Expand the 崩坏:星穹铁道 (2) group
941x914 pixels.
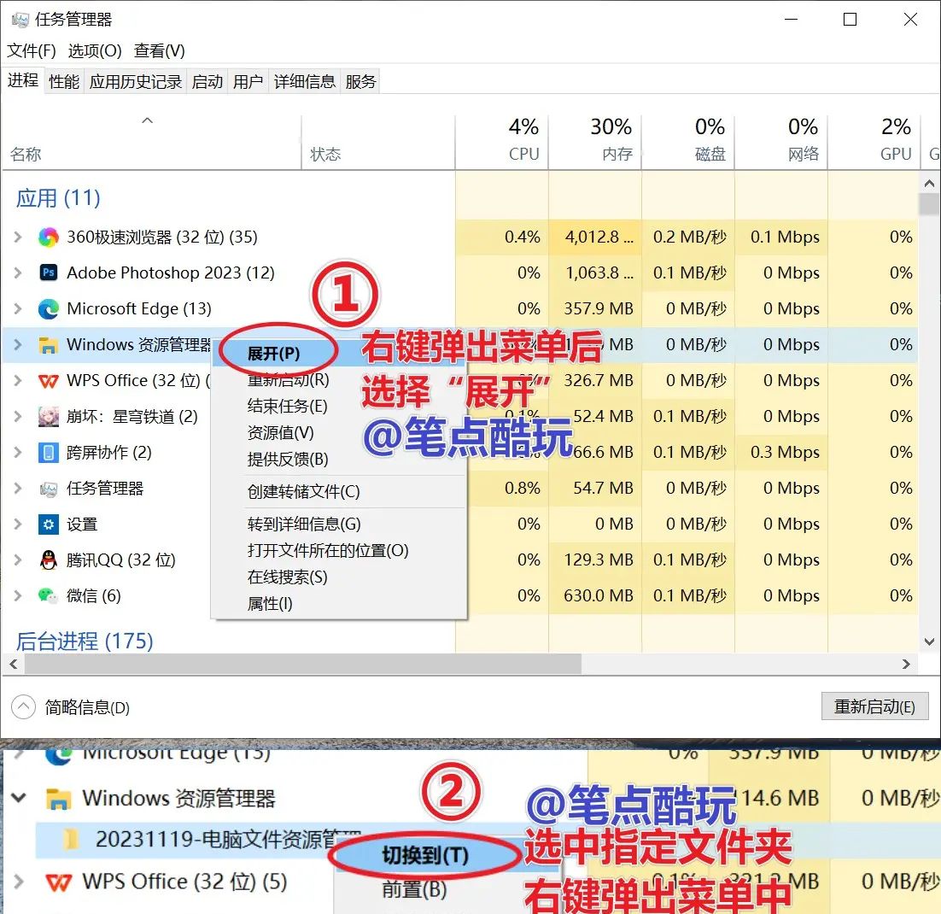18,417
